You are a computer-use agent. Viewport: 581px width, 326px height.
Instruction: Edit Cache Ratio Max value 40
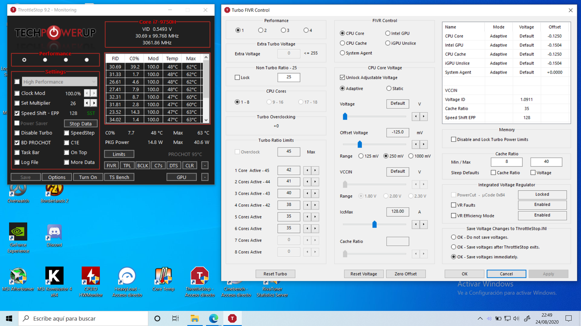pyautogui.click(x=546, y=162)
